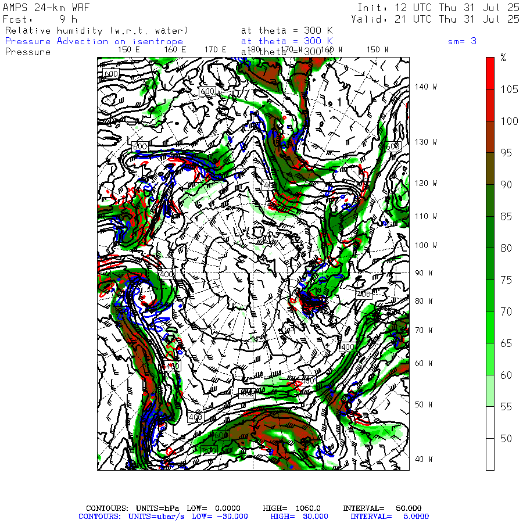Viewport: 523px width, 523px height.
Task: Select the colorbar value "55"
Action: pyautogui.click(x=506, y=407)
